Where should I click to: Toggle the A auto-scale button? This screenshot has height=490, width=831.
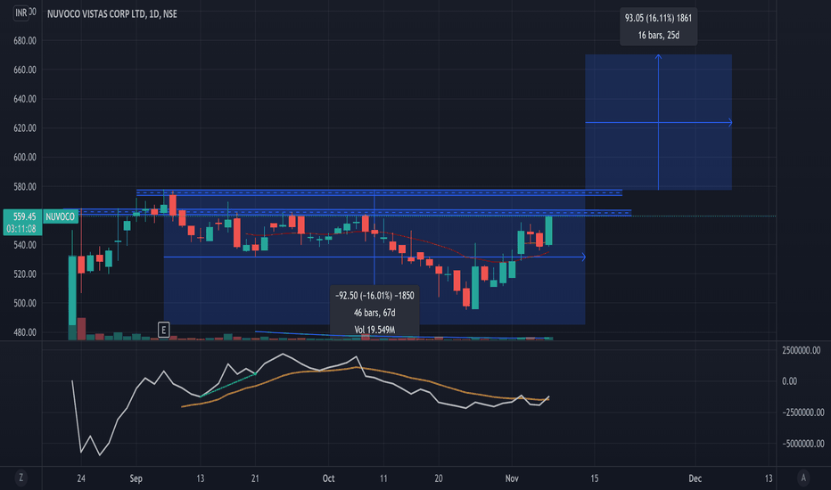pos(803,478)
